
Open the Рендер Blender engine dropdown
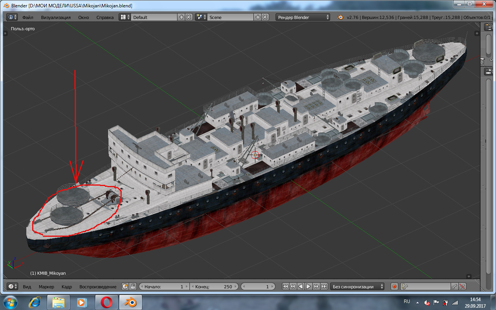click(x=303, y=17)
